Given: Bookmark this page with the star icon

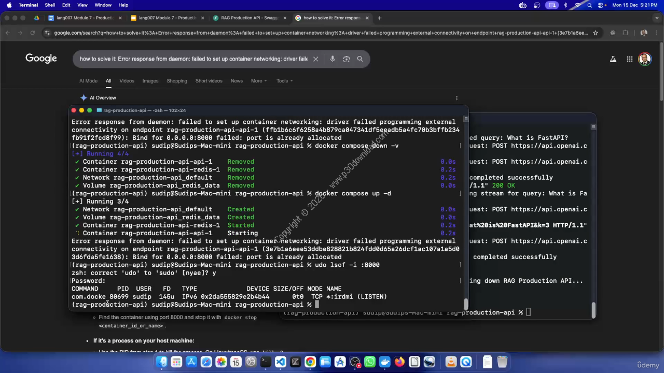Looking at the screenshot, I should (x=596, y=33).
